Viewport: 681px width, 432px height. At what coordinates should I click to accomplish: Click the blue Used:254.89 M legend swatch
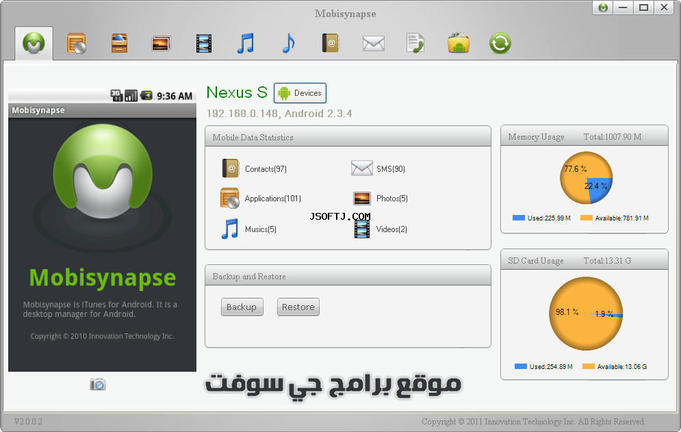[521, 366]
